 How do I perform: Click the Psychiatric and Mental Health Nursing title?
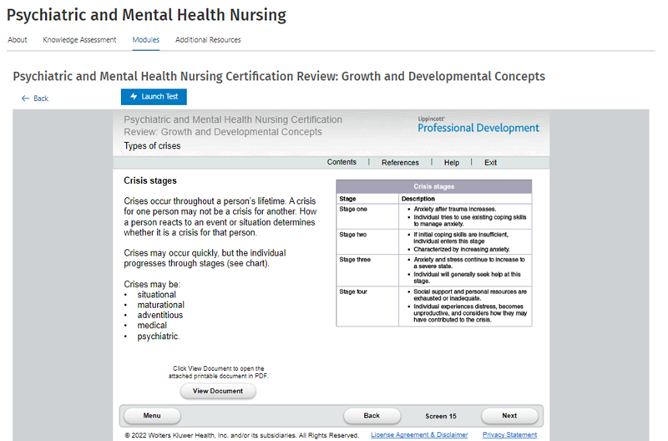pyautogui.click(x=146, y=15)
